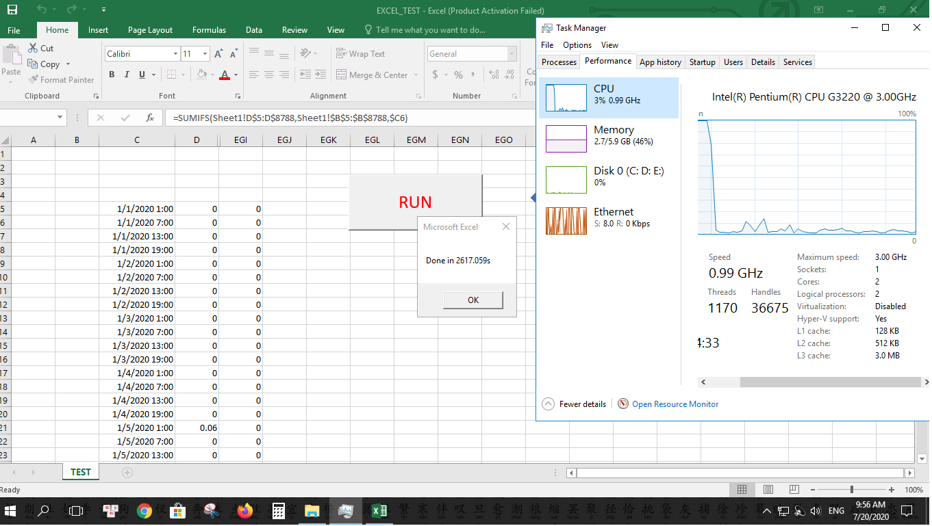Click the Paste clipboard icon
The height and width of the screenshot is (526, 932).
[12, 55]
